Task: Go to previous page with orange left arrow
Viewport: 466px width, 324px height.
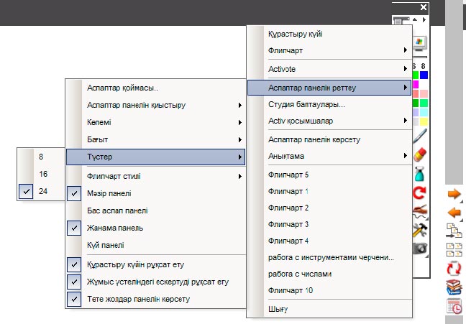Action: pyautogui.click(x=454, y=213)
